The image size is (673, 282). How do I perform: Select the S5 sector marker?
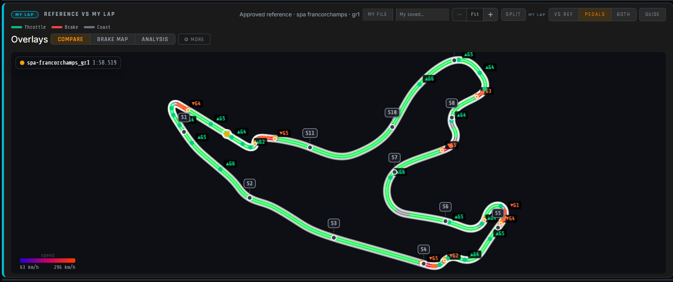[498, 213]
